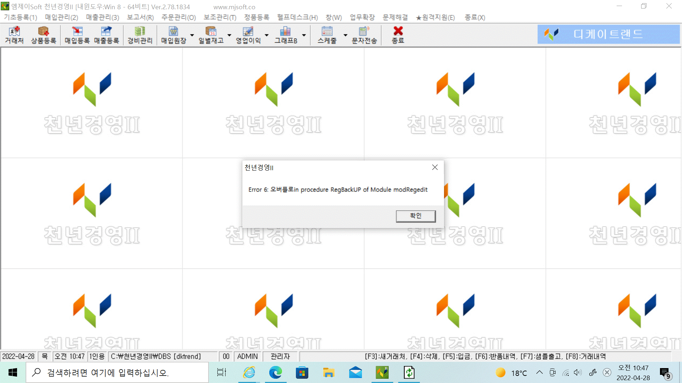Switch to 천년경영II taskbar app icon
This screenshot has width=682, height=383.
click(x=382, y=372)
